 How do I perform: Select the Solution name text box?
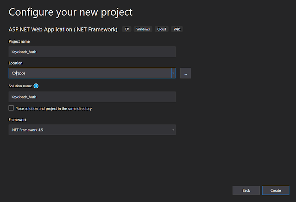pos(92,97)
